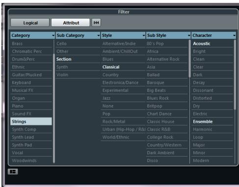Select Alternative Rock sub style
The height and width of the screenshot is (187, 239).
[167, 59]
